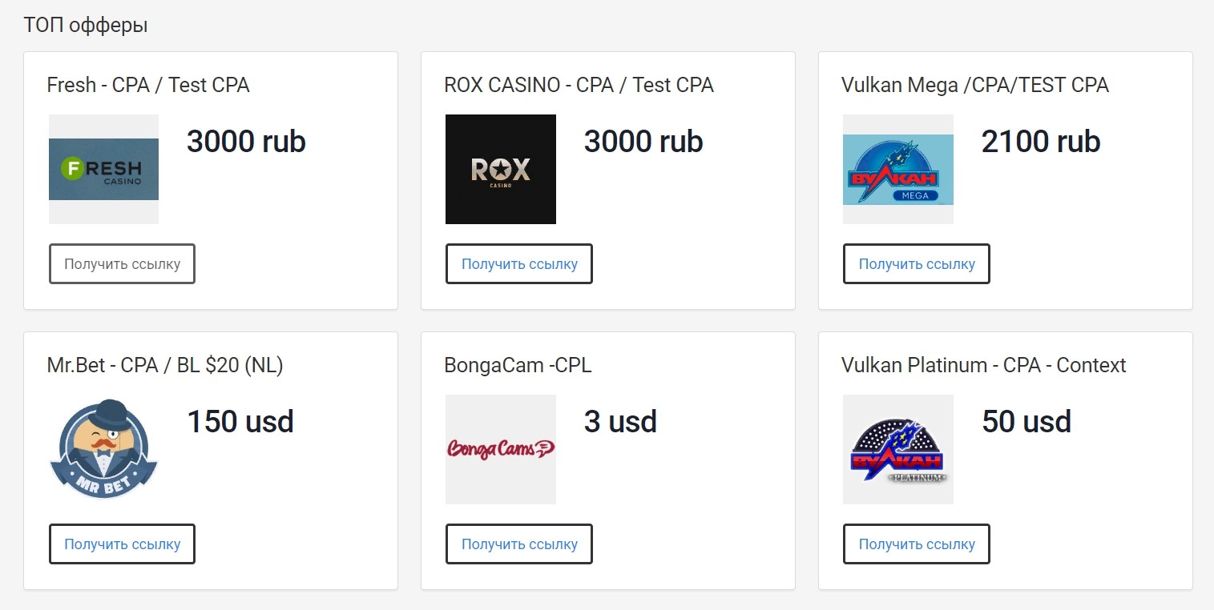Open Mr.Bet - CPA / BL $20 title
Image resolution: width=1214 pixels, height=610 pixels.
coord(165,365)
